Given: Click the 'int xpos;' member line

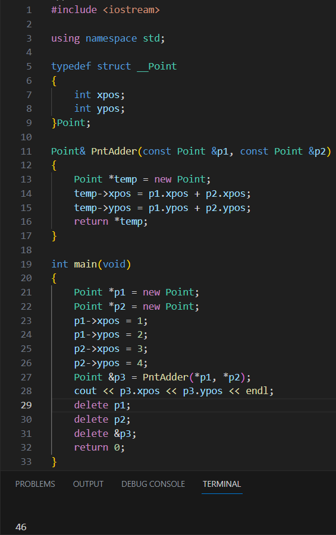Looking at the screenshot, I should [100, 95].
